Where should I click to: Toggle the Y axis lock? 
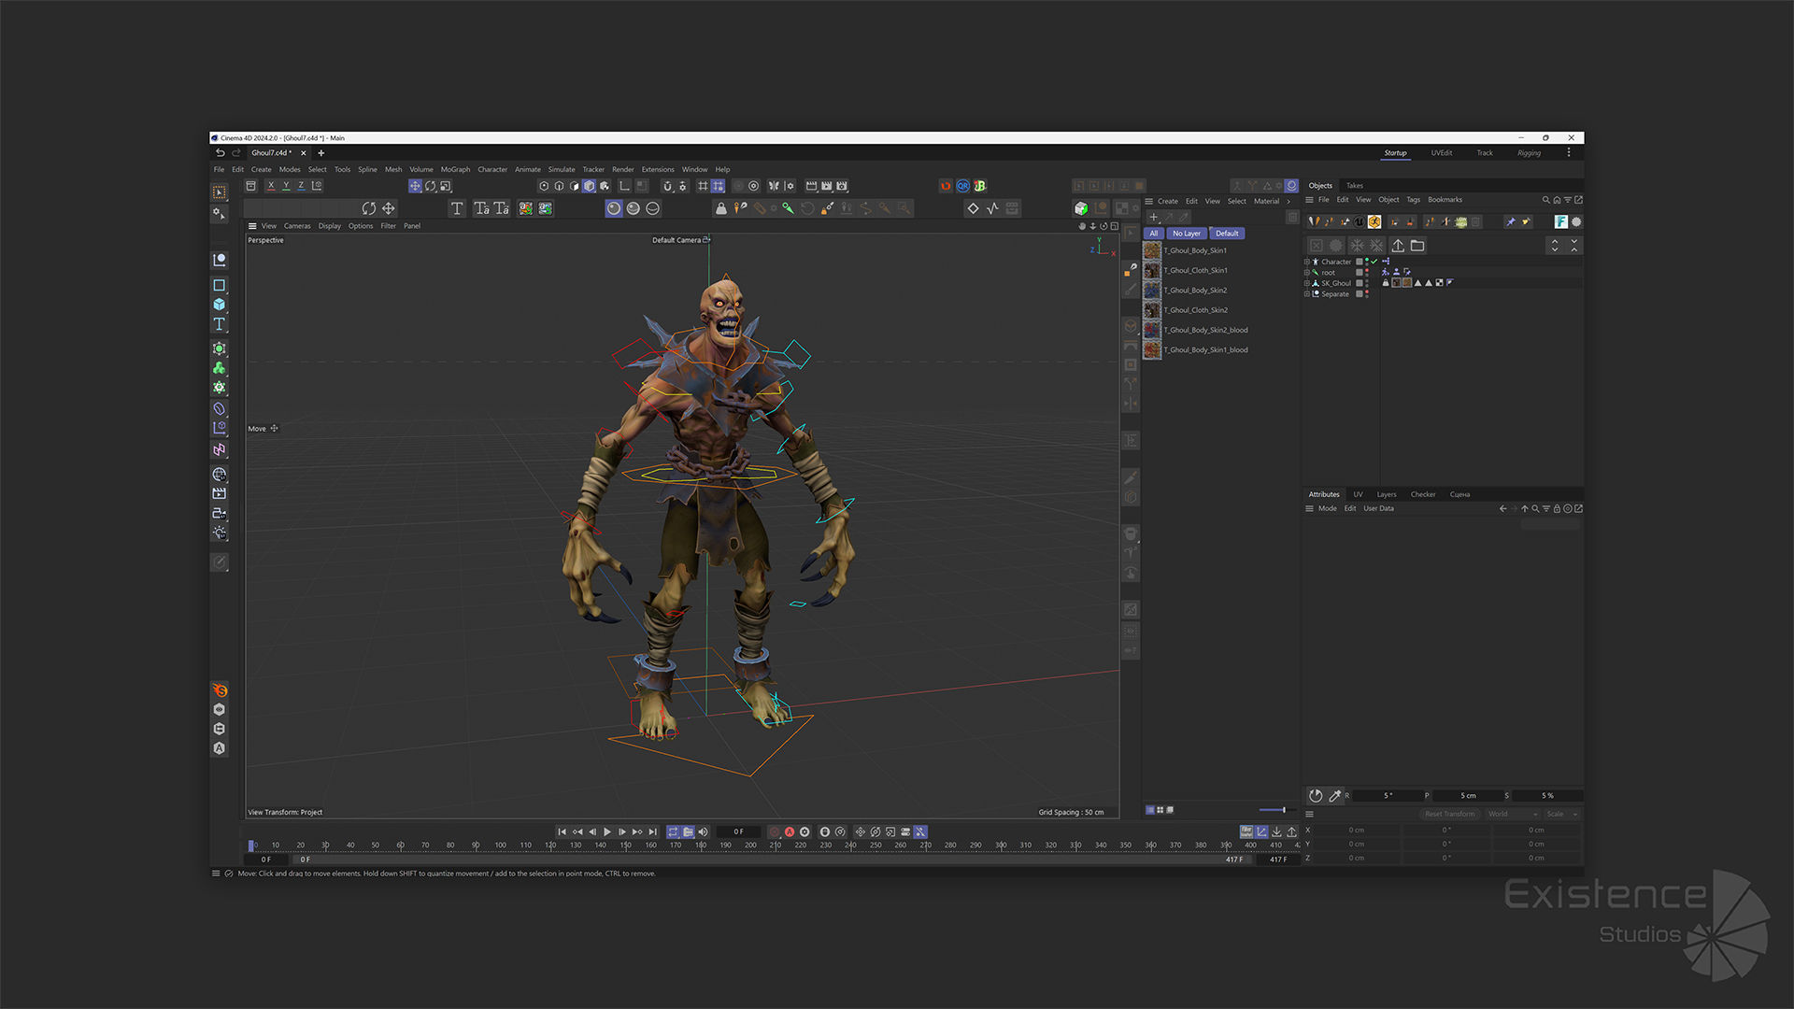tap(286, 186)
